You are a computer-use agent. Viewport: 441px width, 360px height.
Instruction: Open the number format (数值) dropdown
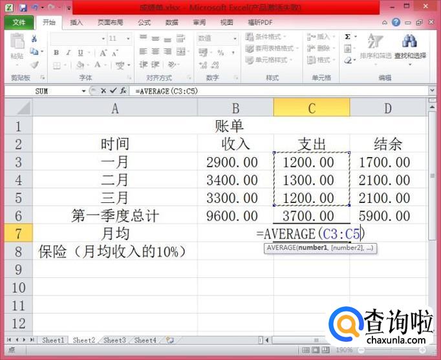tap(235, 39)
